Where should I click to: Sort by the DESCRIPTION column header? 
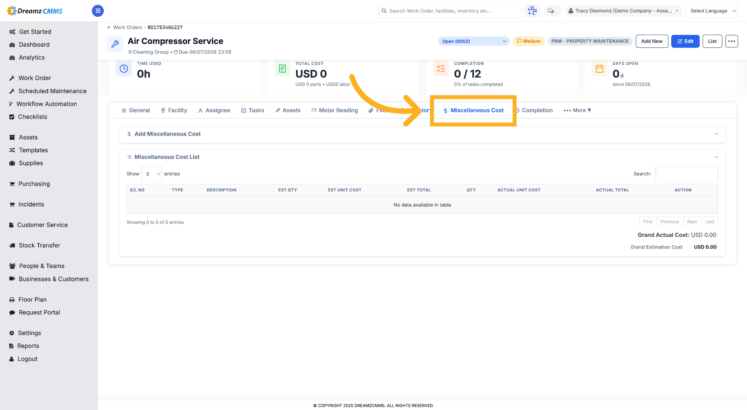point(221,190)
